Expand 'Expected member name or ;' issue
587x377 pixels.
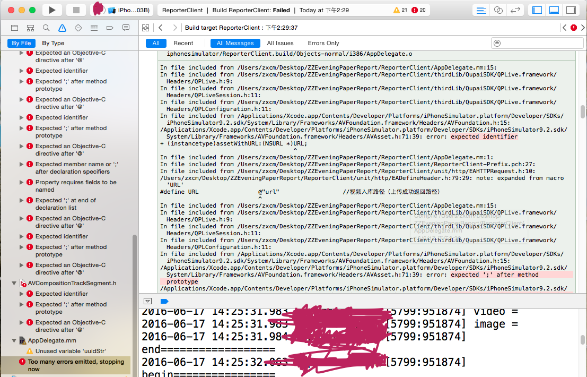point(21,164)
